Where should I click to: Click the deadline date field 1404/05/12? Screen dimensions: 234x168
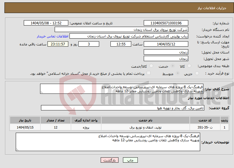pyautogui.click(x=166, y=44)
